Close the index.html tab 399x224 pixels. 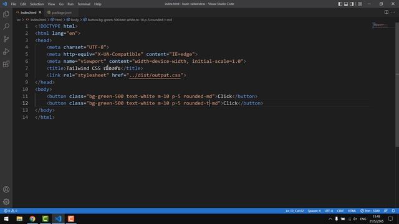[x=40, y=12]
